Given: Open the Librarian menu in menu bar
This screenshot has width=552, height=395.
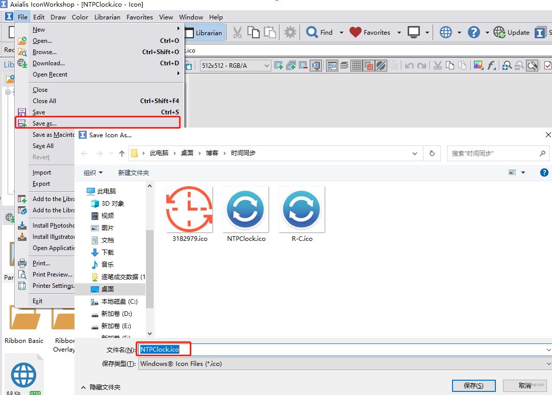Looking at the screenshot, I should coord(107,17).
